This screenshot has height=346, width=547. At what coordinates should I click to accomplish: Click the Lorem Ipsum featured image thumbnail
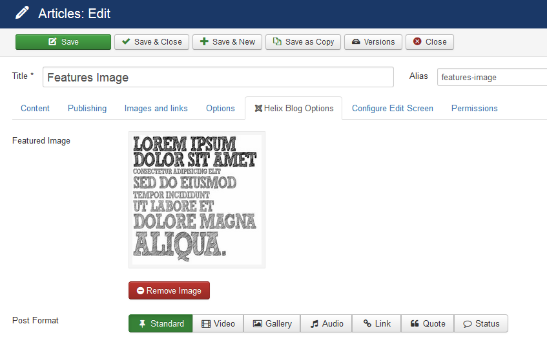(x=196, y=199)
